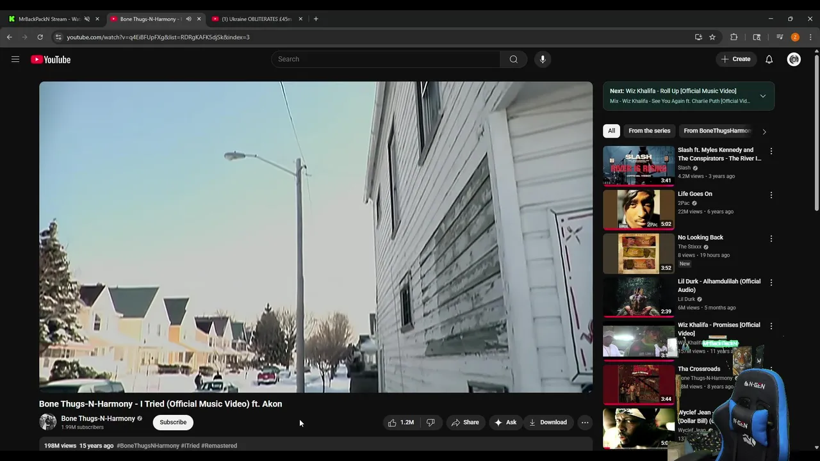The width and height of the screenshot is (820, 461).
Task: Open more actions three-dot menu under video
Action: 584,423
